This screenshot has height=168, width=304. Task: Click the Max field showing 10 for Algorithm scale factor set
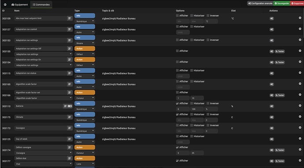[x=197, y=98]
